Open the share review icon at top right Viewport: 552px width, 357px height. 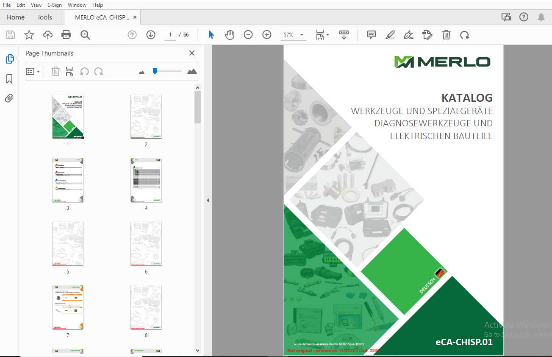pos(506,17)
